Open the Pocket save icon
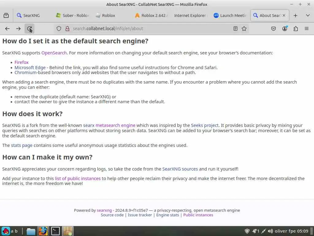Viewport: 314px width, 236px height. pos(273,29)
